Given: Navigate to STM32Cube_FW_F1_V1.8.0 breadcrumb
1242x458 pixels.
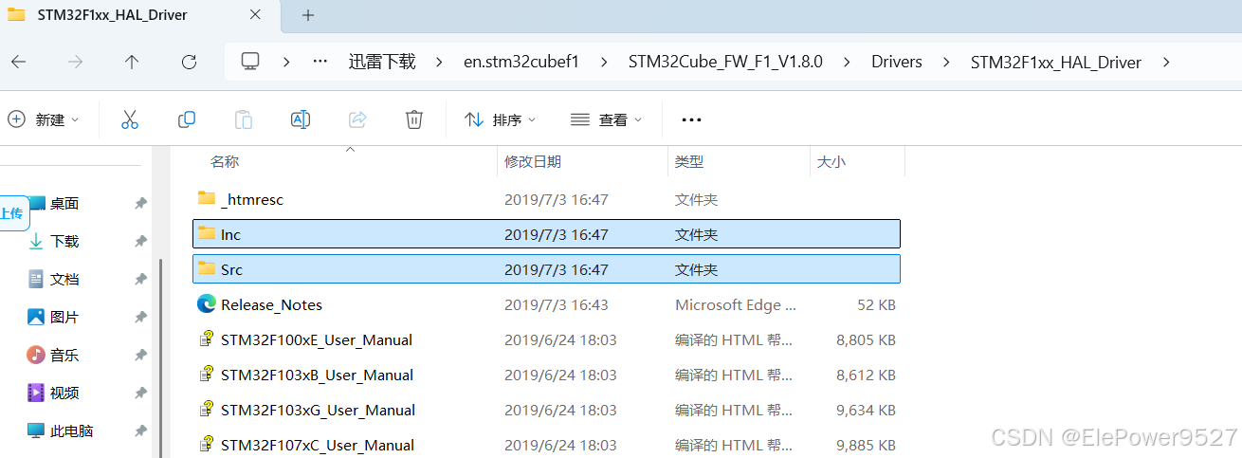Looking at the screenshot, I should pyautogui.click(x=725, y=62).
